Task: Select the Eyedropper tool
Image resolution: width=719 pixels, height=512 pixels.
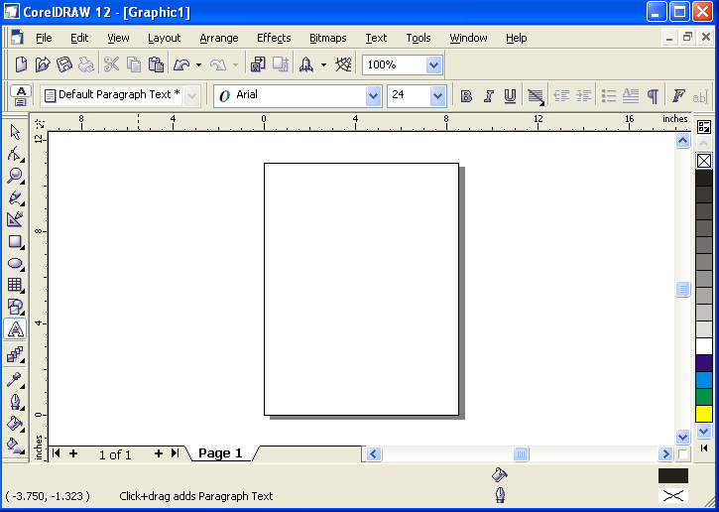Action: click(x=15, y=380)
